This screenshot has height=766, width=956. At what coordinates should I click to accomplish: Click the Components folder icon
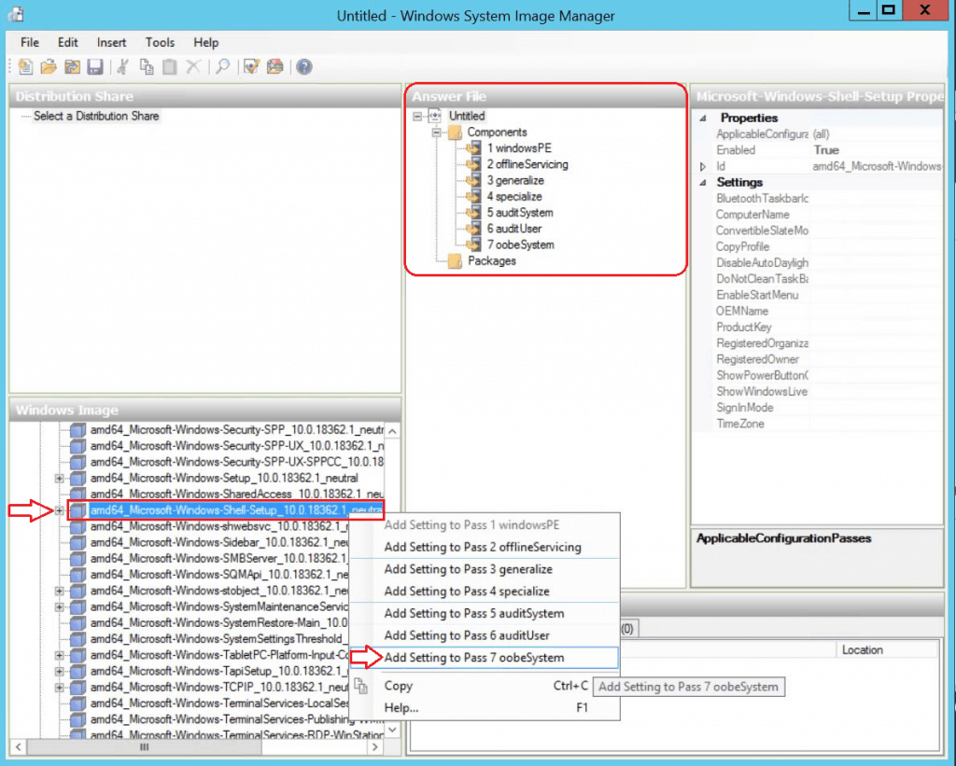click(455, 132)
